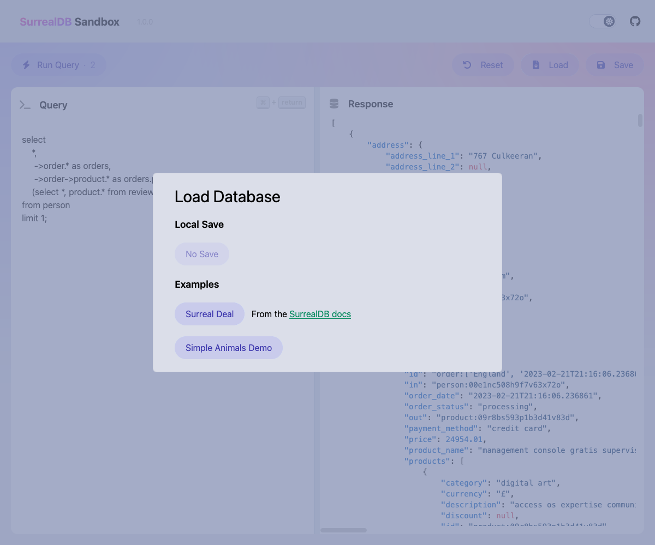This screenshot has height=545, width=655.
Task: Click the lightning bolt Run Query icon
Action: coord(26,65)
